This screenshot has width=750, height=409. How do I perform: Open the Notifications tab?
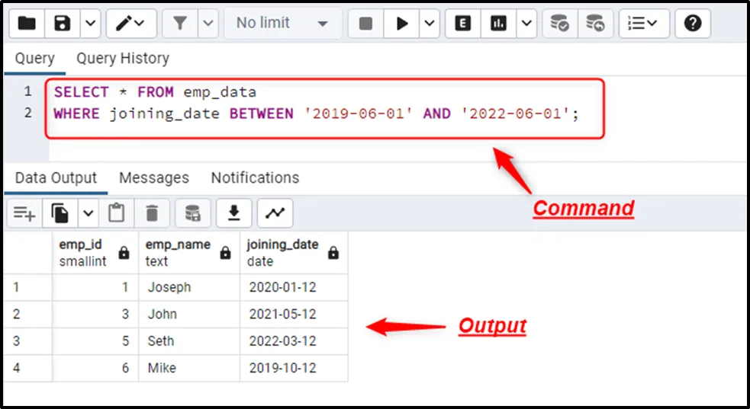click(255, 177)
